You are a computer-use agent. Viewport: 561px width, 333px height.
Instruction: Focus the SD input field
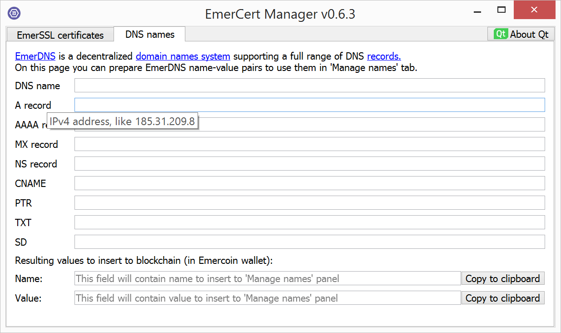coord(310,242)
